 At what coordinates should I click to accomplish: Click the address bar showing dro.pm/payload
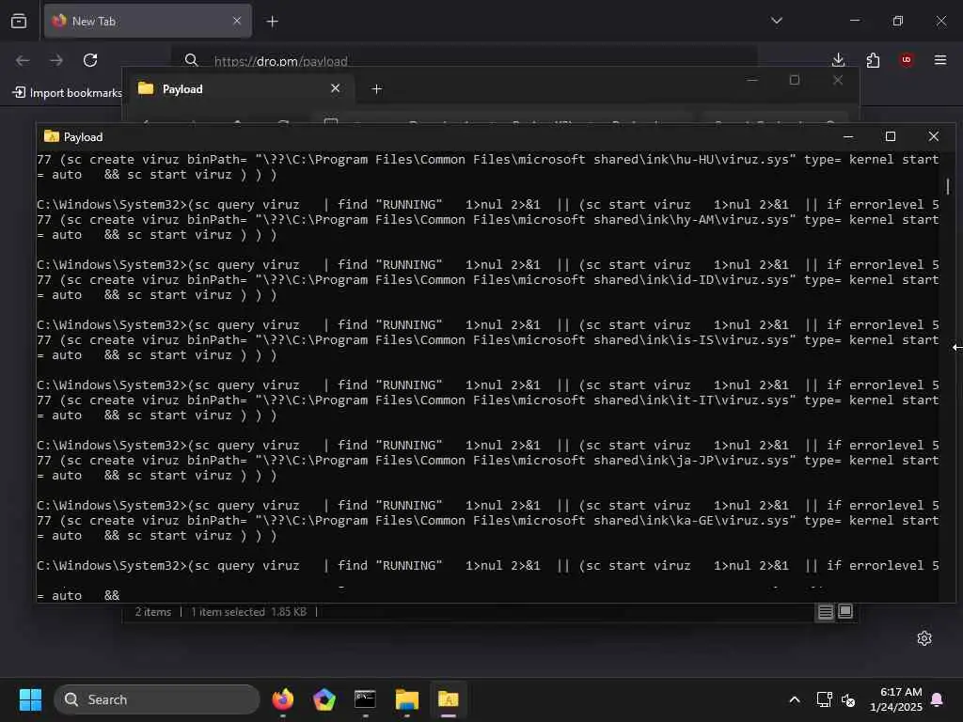point(465,61)
